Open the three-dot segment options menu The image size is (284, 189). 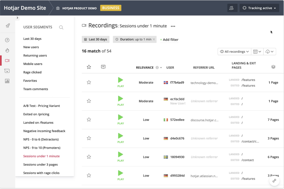click(173, 26)
